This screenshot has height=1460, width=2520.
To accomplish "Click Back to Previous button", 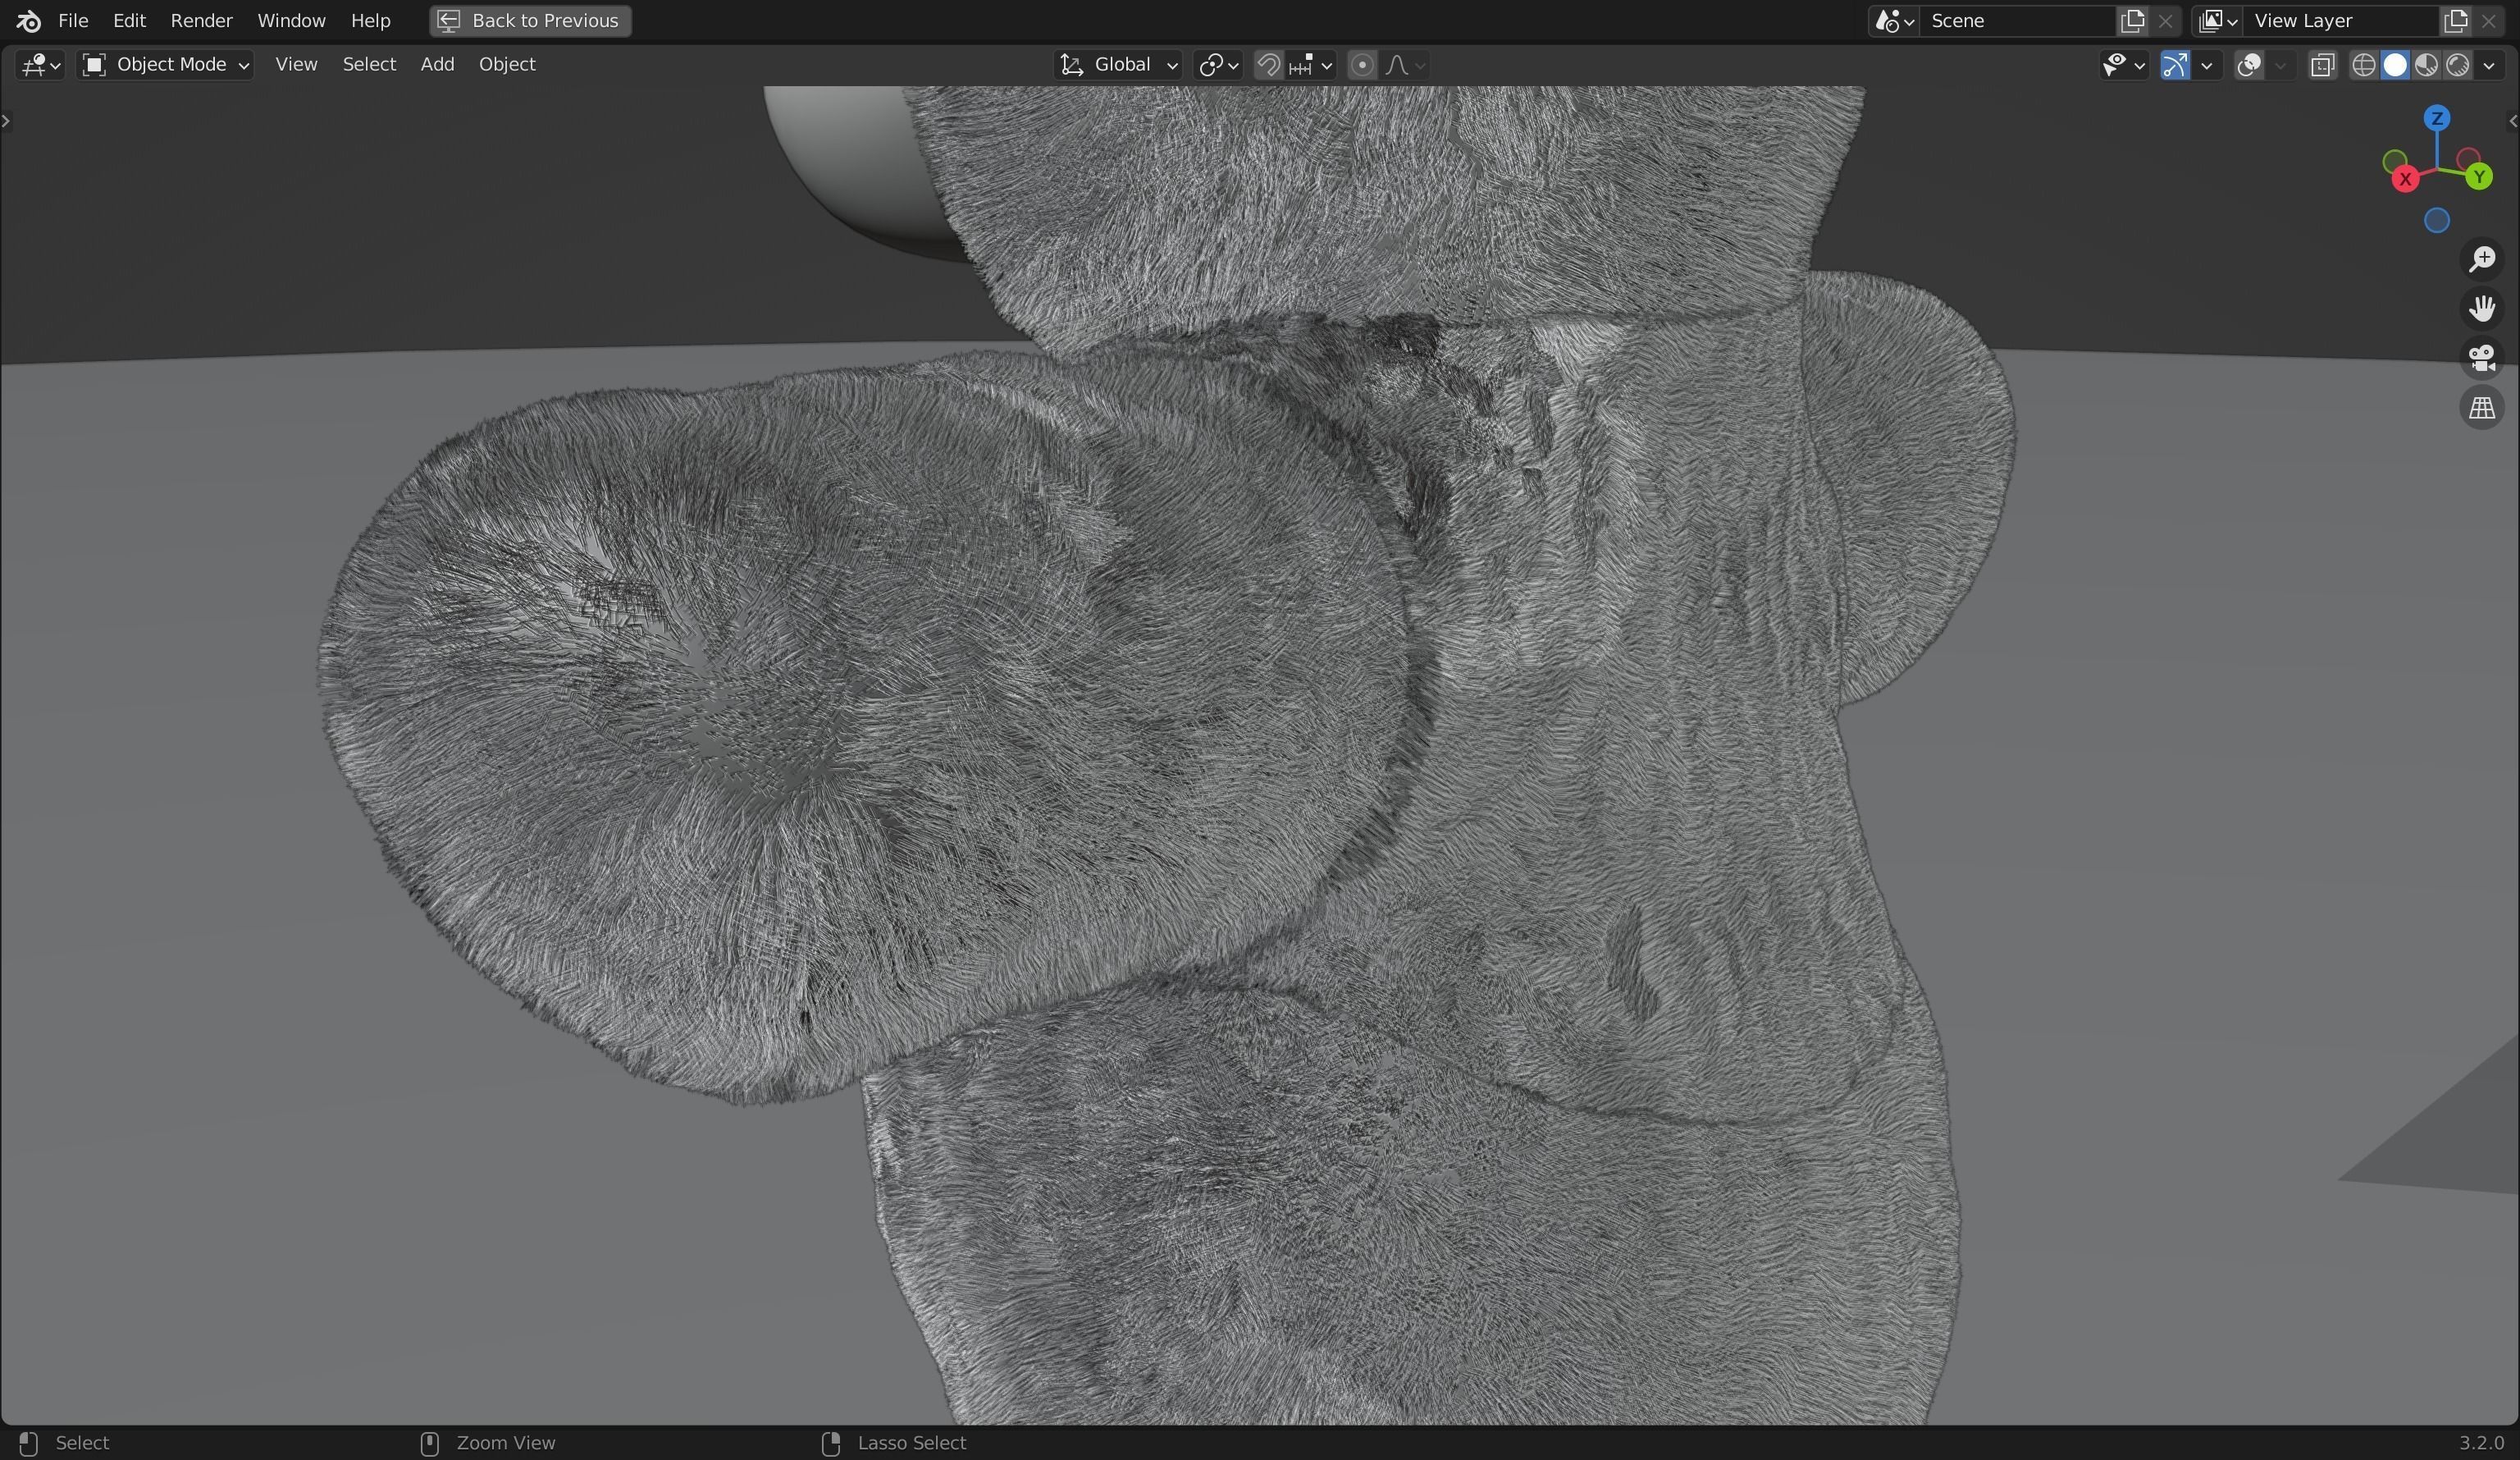I will [530, 21].
